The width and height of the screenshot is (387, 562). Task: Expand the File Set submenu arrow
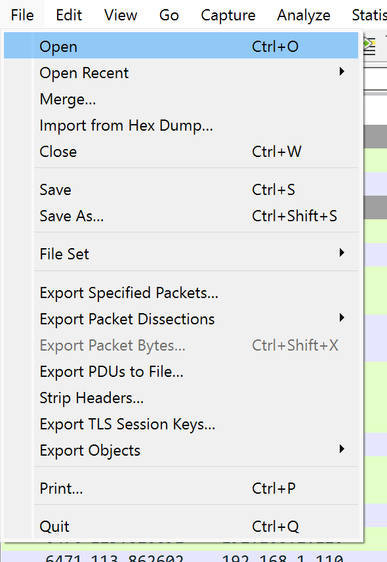coord(342,253)
